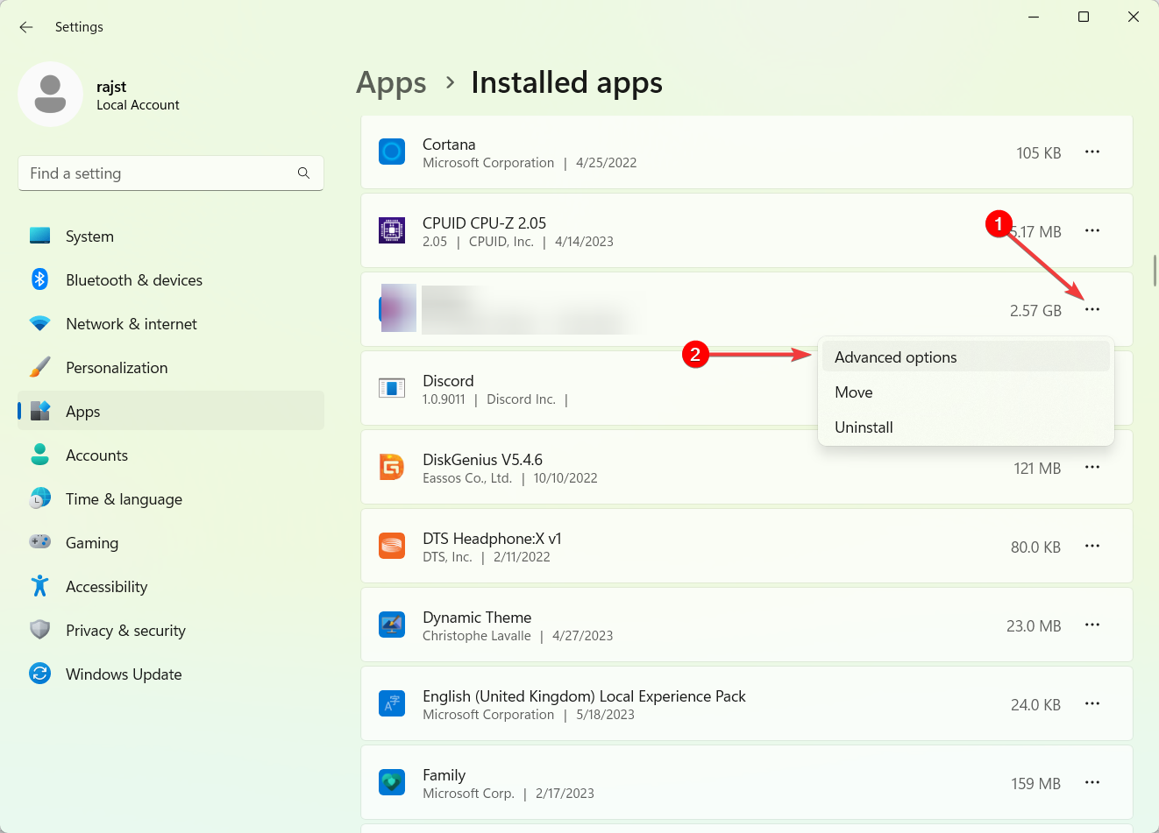Open Bluetooth & devices settings
The image size is (1159, 833).
pyautogui.click(x=133, y=280)
